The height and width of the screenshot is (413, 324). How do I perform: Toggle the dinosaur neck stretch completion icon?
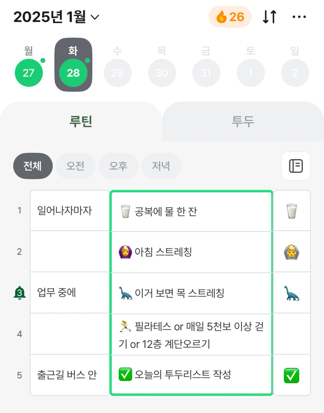[x=292, y=293]
